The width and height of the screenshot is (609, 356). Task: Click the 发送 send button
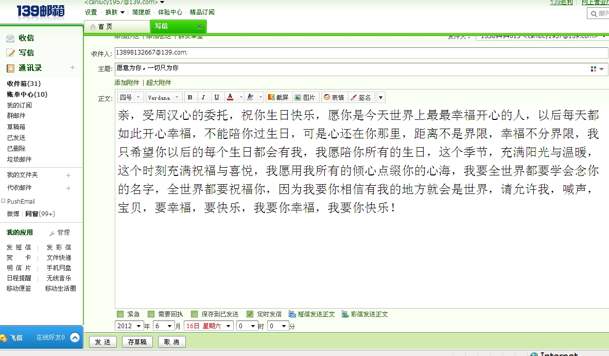point(103,342)
